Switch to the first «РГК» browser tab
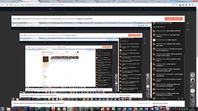 click(x=11, y=2)
